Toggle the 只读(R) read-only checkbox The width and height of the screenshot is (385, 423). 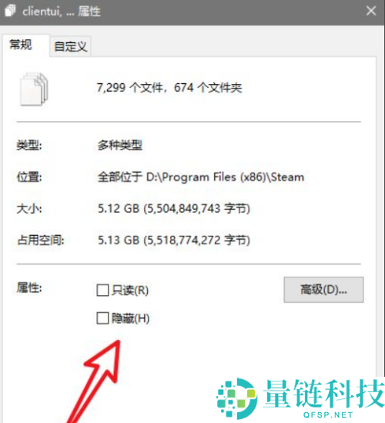102,290
